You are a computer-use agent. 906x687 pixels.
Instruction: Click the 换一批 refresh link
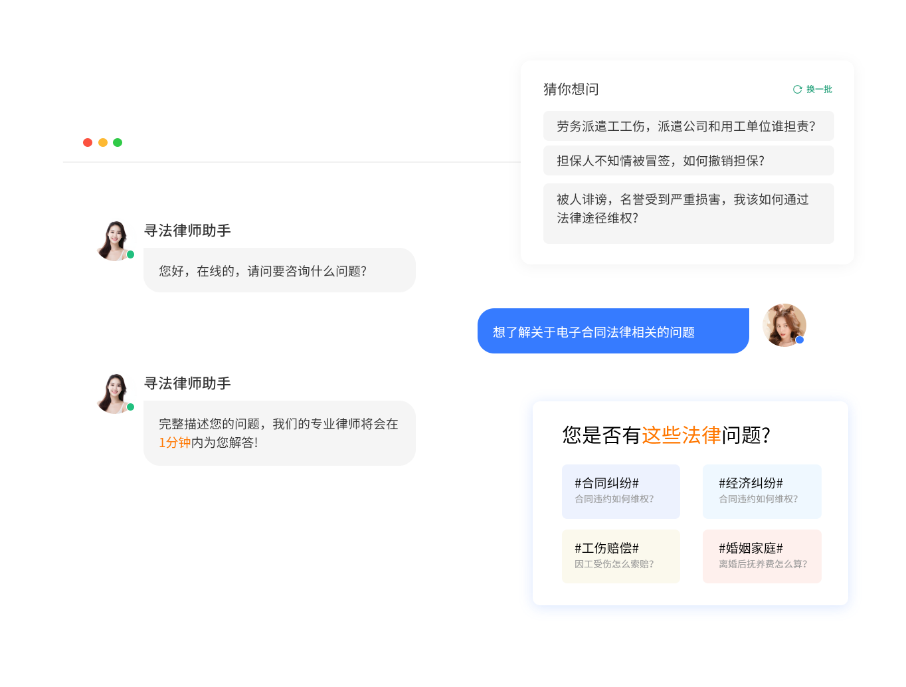pos(812,89)
